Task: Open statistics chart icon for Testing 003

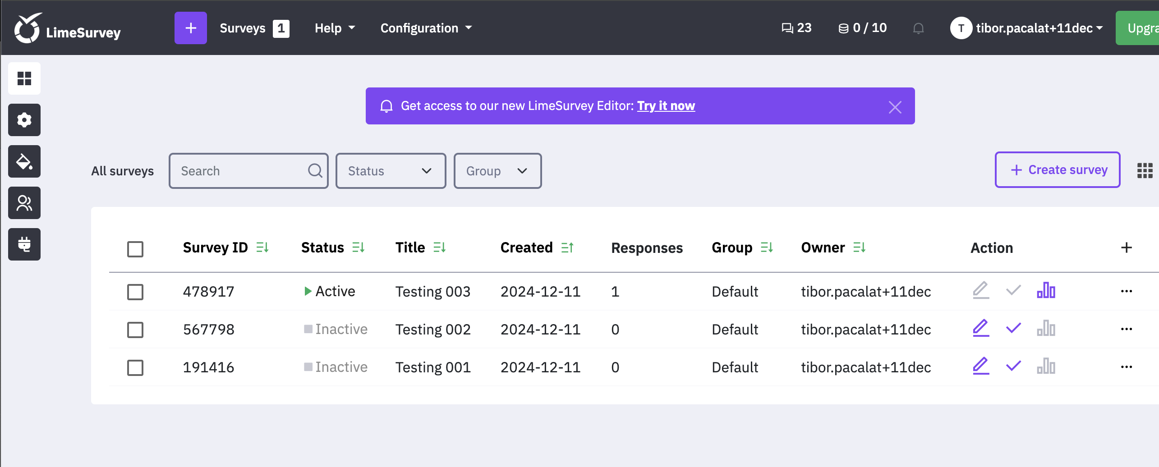Action: (x=1046, y=291)
